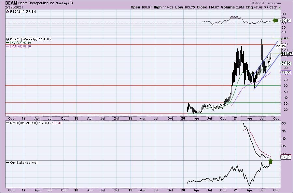Screen dimensions: 293x193
Task: Click the Beam Therapeutics Inc company name
Action: pyautogui.click(x=36, y=3)
